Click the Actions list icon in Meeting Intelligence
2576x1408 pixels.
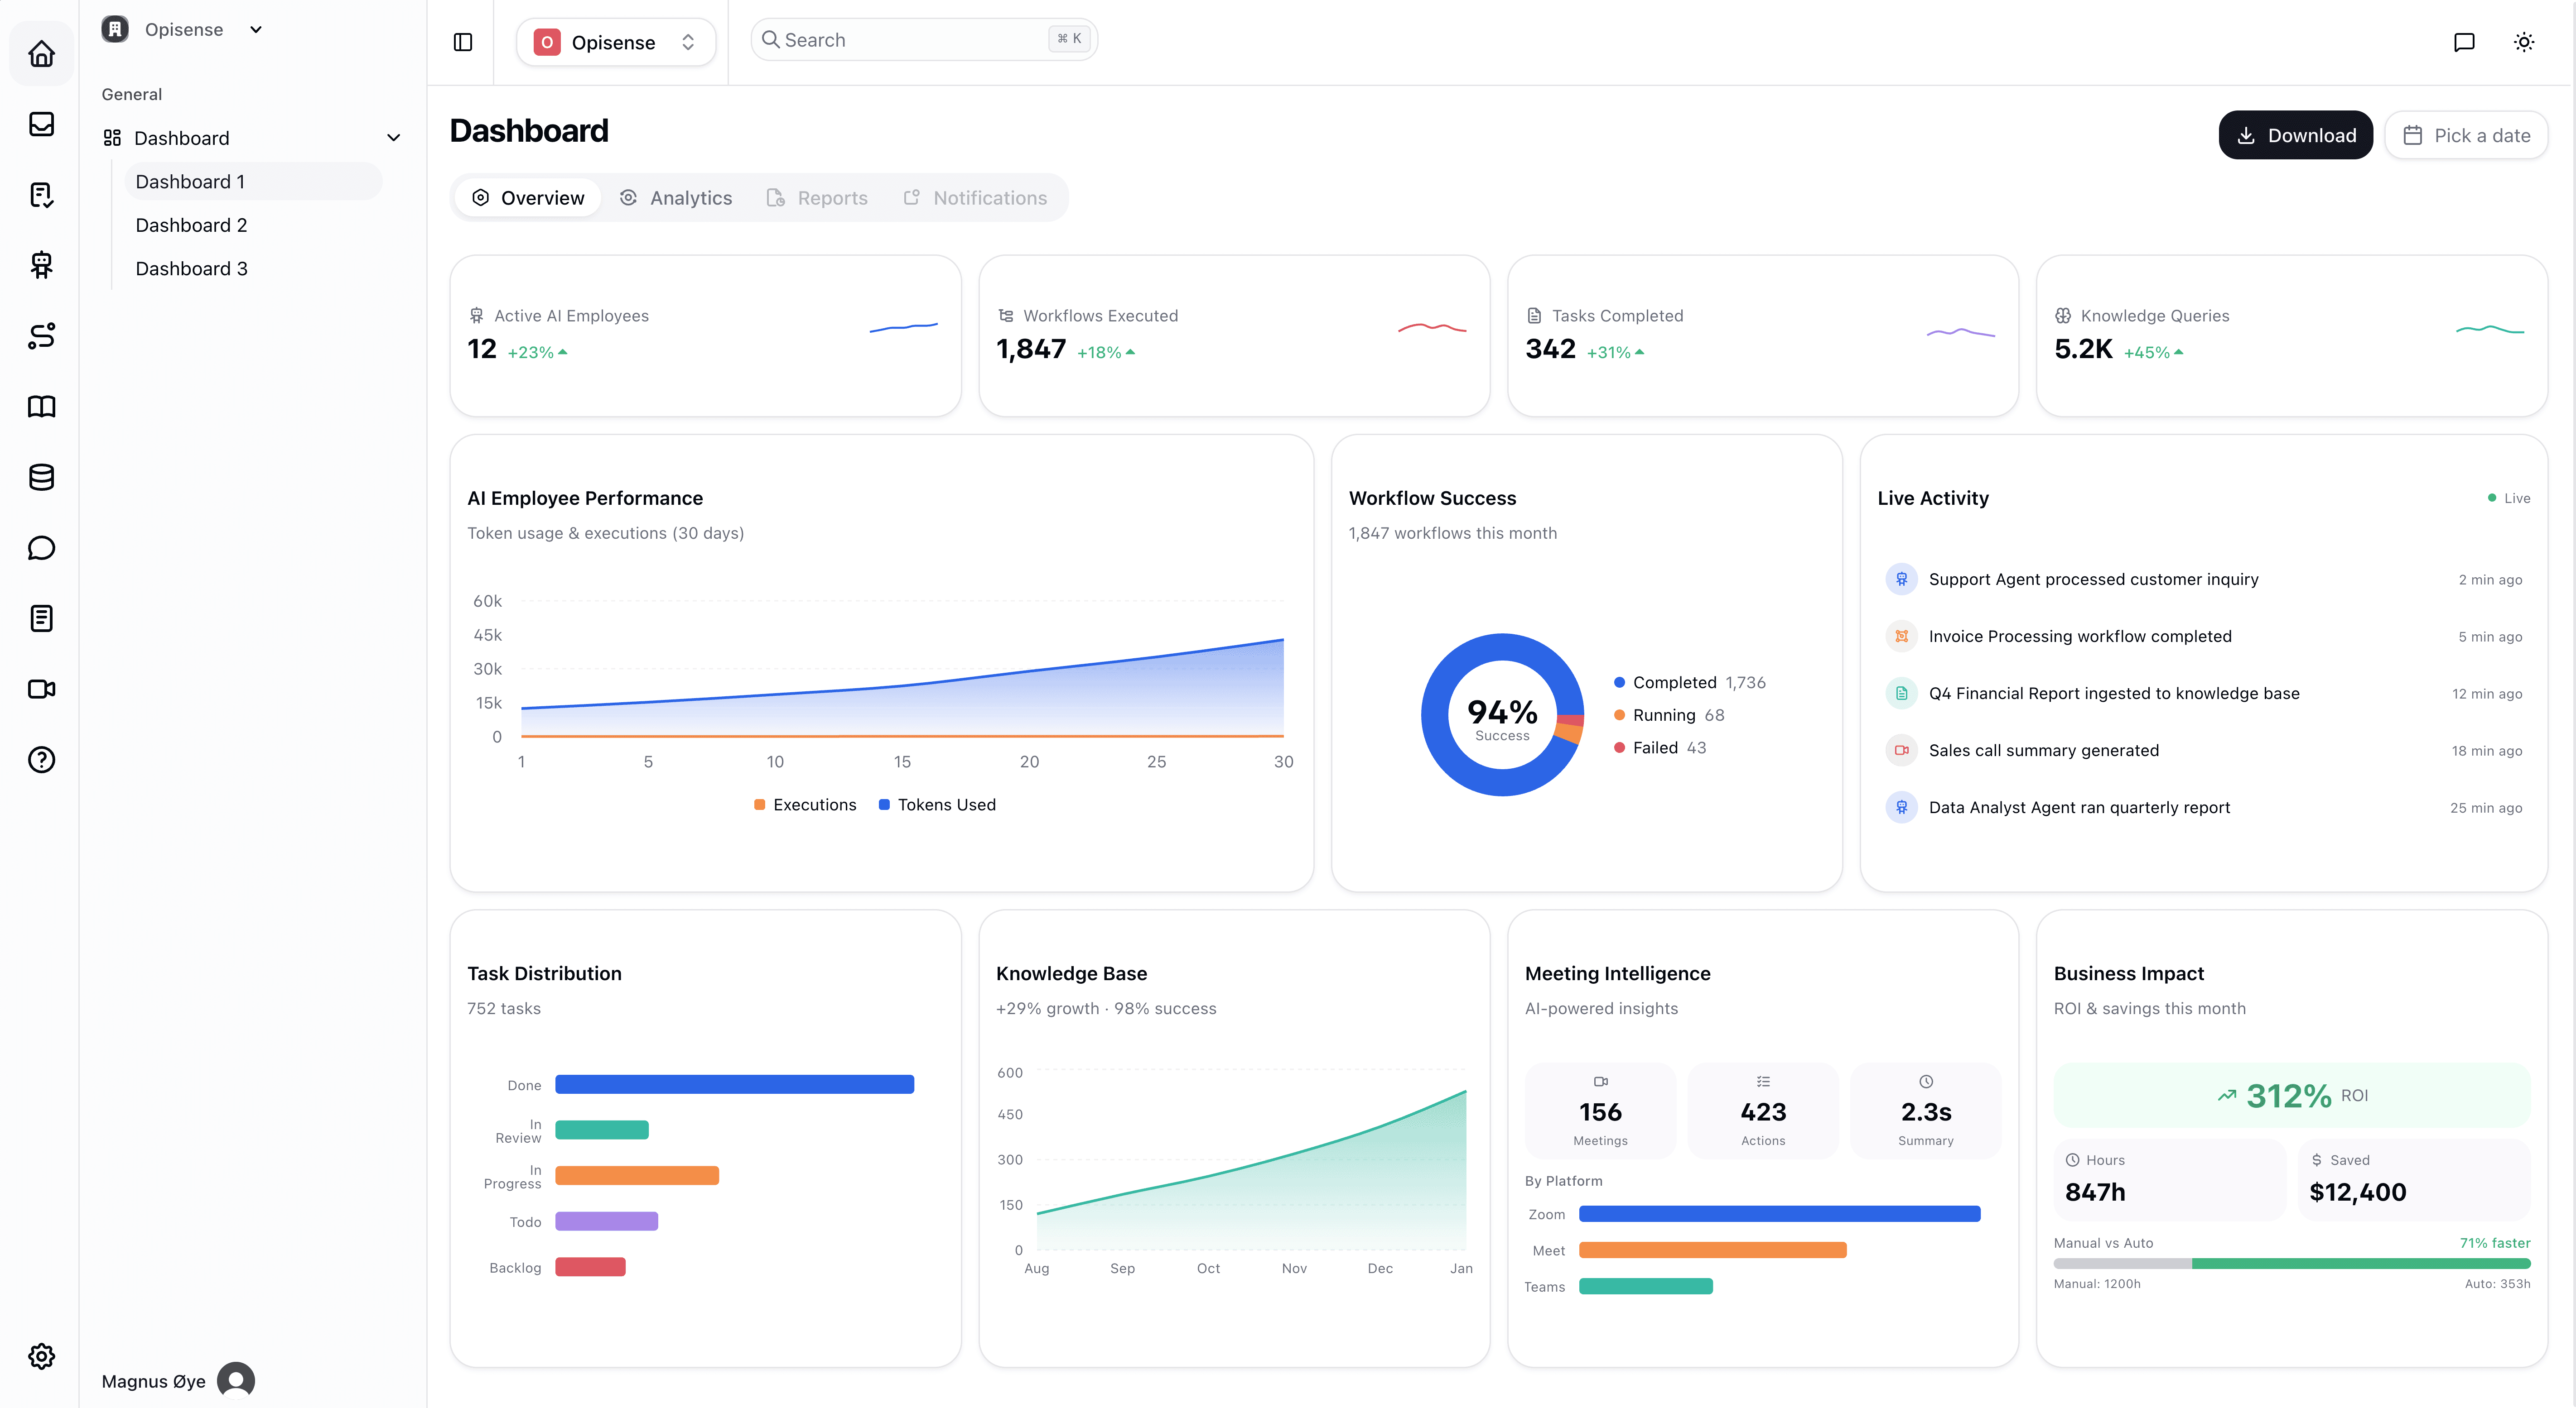click(1763, 1081)
